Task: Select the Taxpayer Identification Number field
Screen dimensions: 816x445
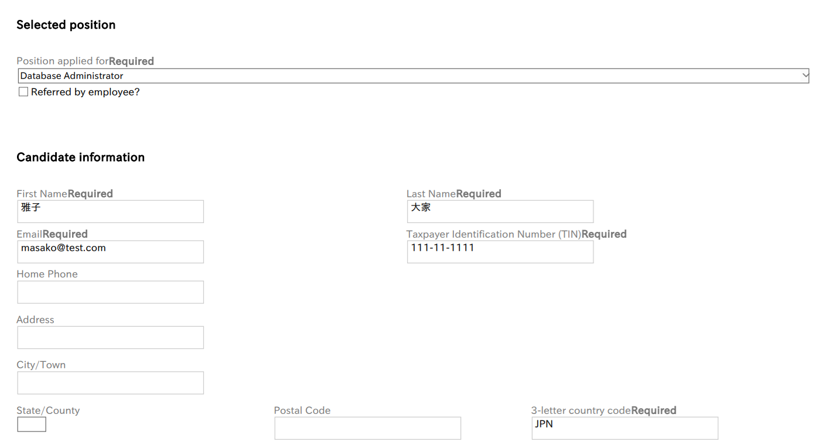Action: tap(500, 252)
